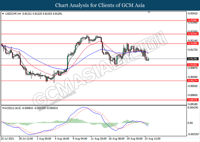Select the 0.90274 red price level label
The height and width of the screenshot is (142, 200).
[193, 80]
